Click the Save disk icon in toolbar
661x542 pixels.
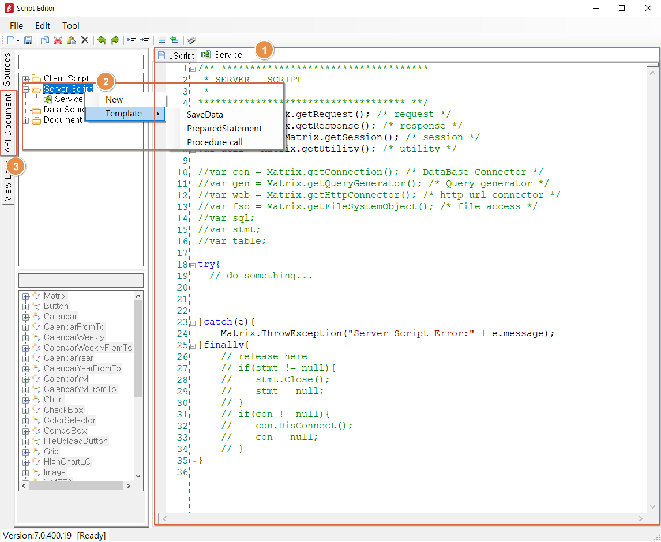[28, 40]
